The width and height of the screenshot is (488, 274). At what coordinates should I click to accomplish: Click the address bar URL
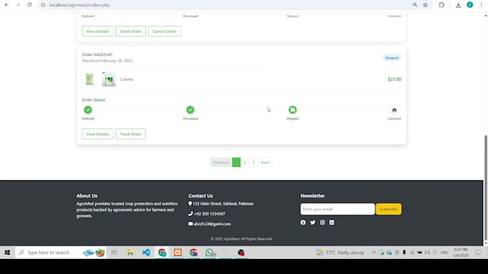coord(80,5)
